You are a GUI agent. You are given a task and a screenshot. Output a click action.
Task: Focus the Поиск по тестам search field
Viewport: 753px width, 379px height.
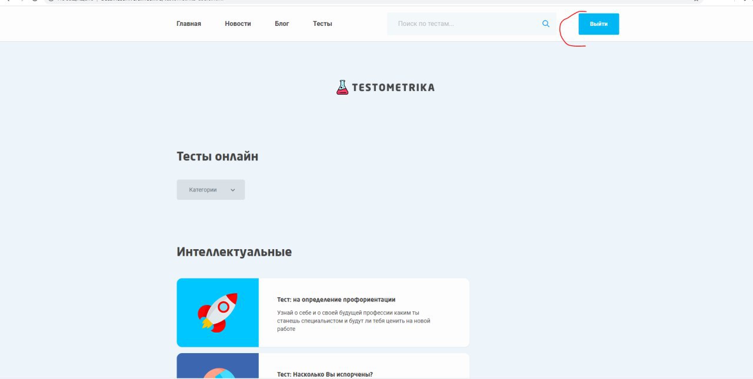coord(471,24)
